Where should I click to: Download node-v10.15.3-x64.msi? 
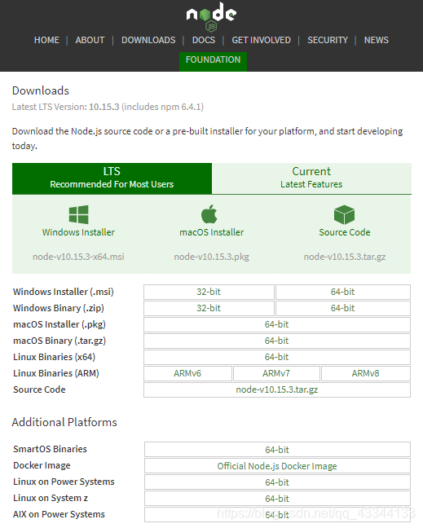tap(78, 257)
